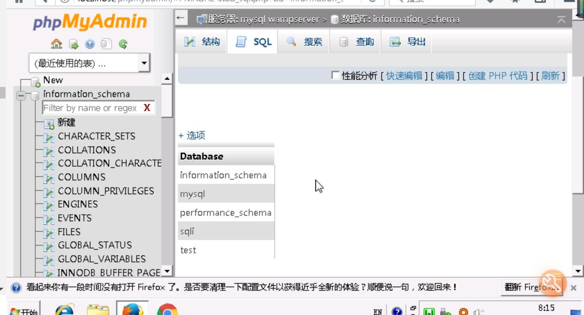Click the navigation tree scroll-up arrow
This screenshot has width=584, height=315.
click(x=167, y=79)
